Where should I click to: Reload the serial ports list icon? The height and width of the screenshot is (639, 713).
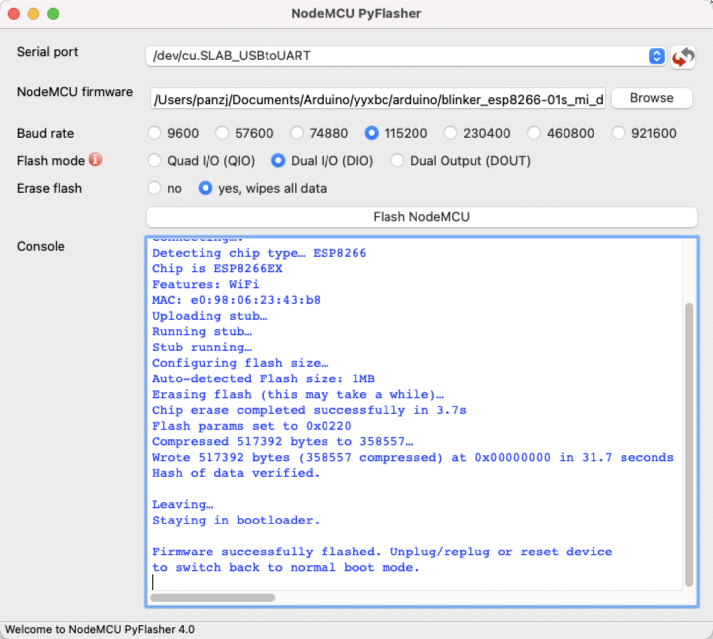coord(683,57)
